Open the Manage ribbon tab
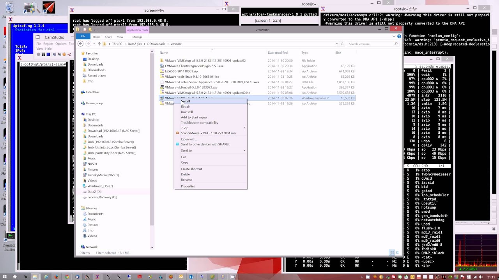The height and width of the screenshot is (280, 499). [137, 37]
